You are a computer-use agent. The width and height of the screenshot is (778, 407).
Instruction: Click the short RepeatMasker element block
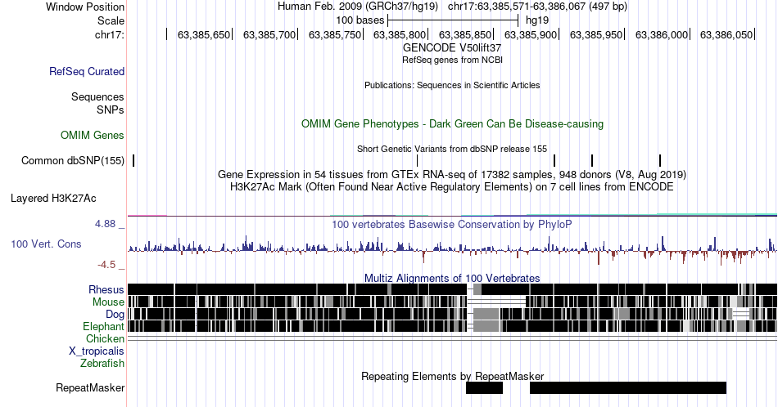[x=484, y=387]
